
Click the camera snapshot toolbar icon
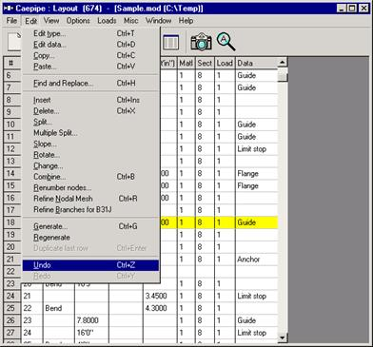[201, 42]
